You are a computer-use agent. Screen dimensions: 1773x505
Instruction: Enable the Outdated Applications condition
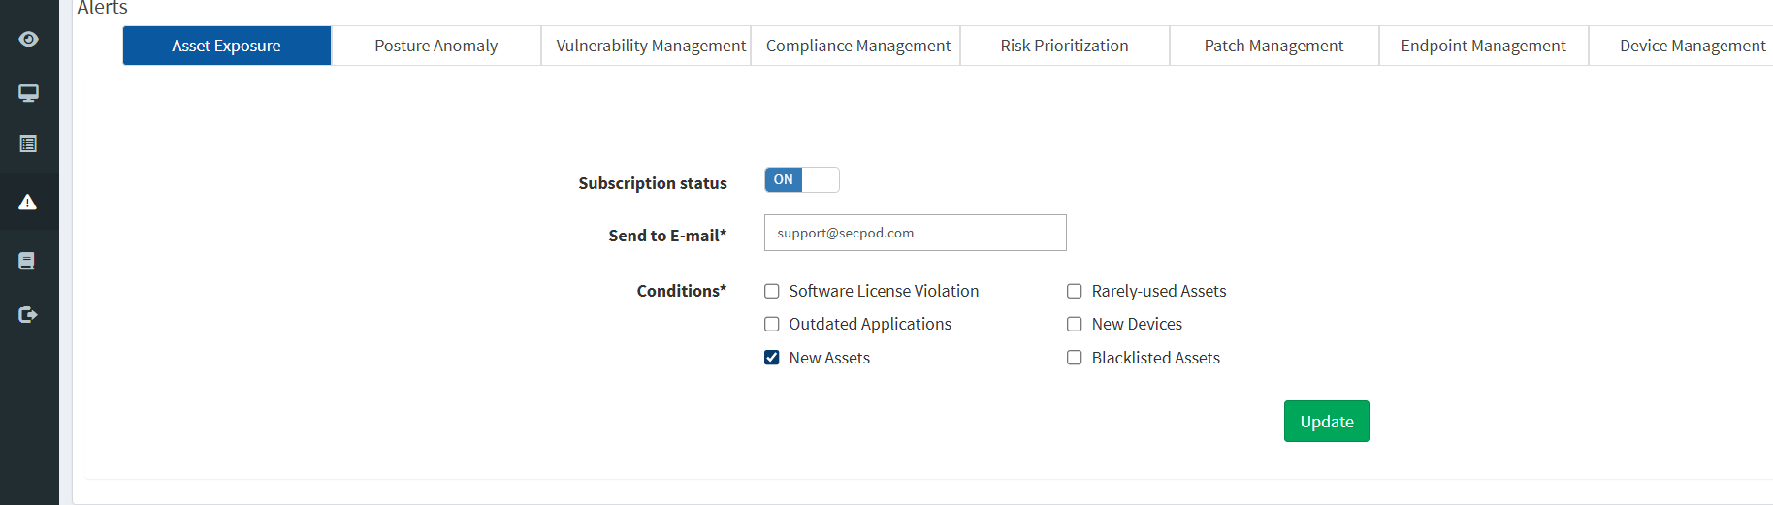tap(772, 324)
